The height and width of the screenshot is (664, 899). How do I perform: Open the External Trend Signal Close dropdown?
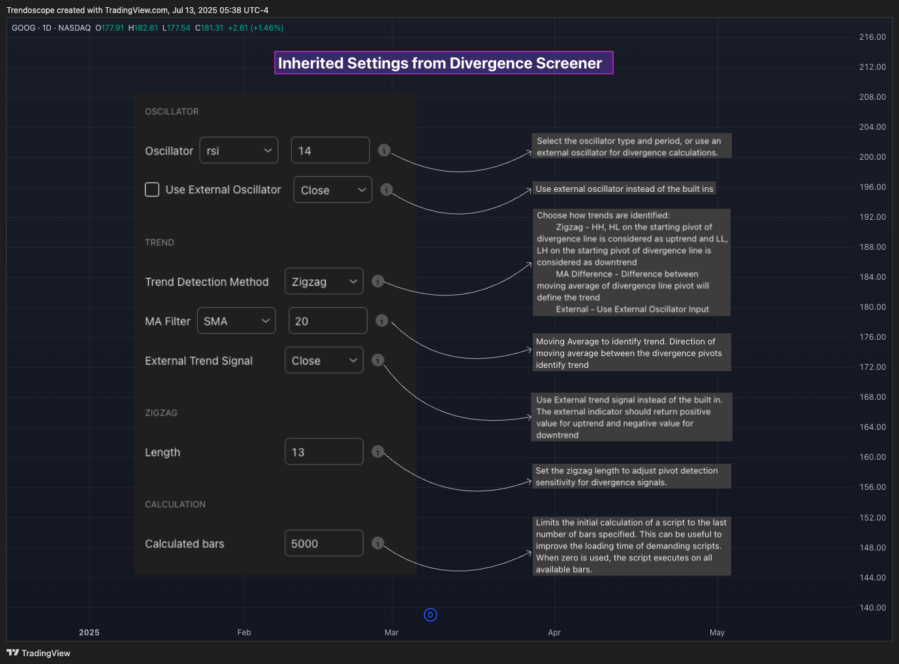(324, 360)
